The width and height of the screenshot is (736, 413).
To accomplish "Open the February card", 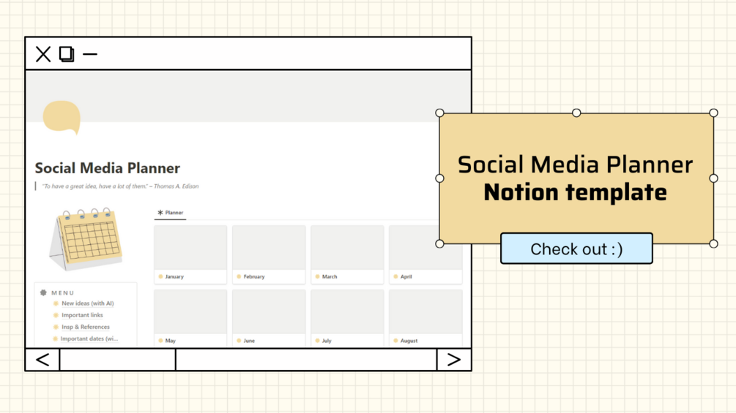I will tap(269, 254).
